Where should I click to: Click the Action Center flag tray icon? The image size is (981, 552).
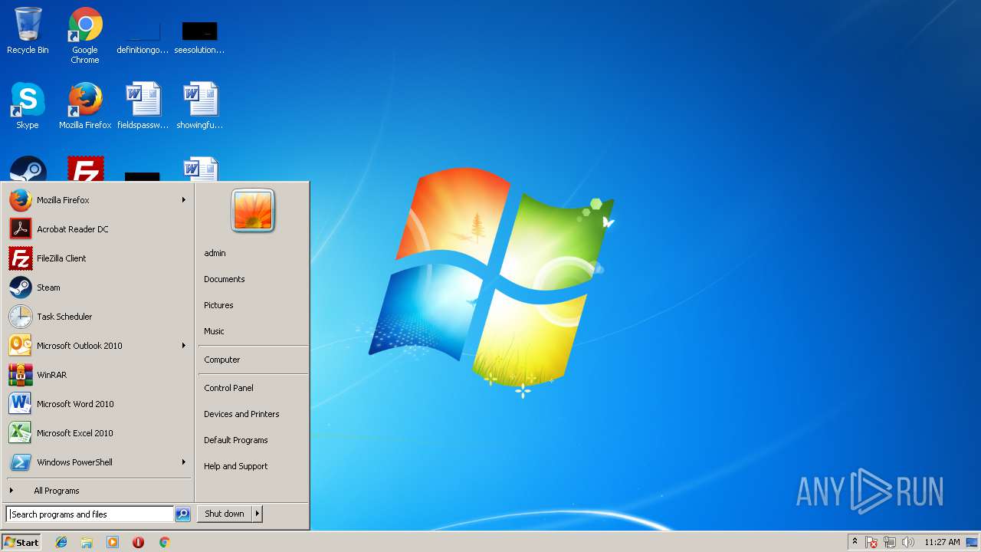click(871, 542)
